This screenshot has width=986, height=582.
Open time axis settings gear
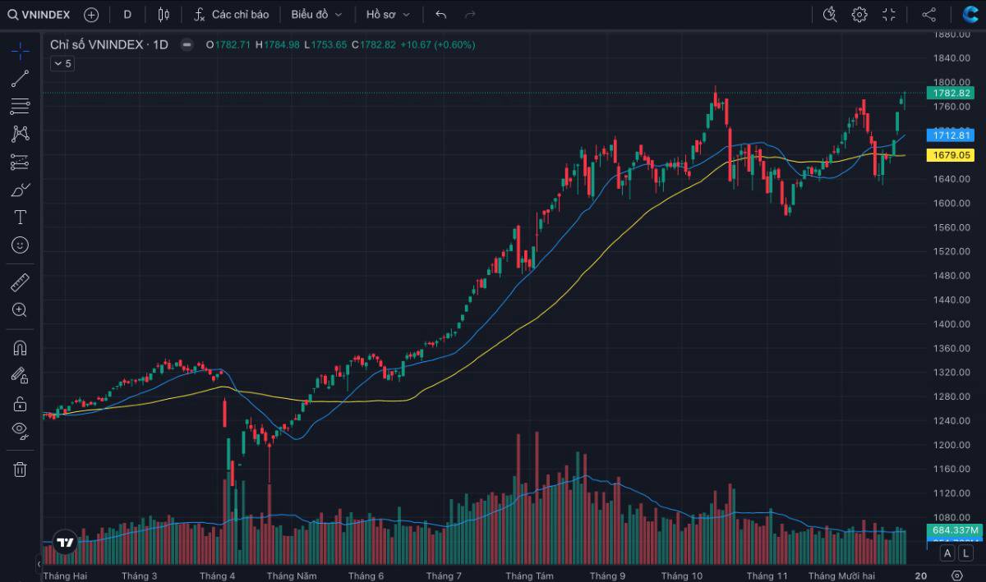(956, 575)
